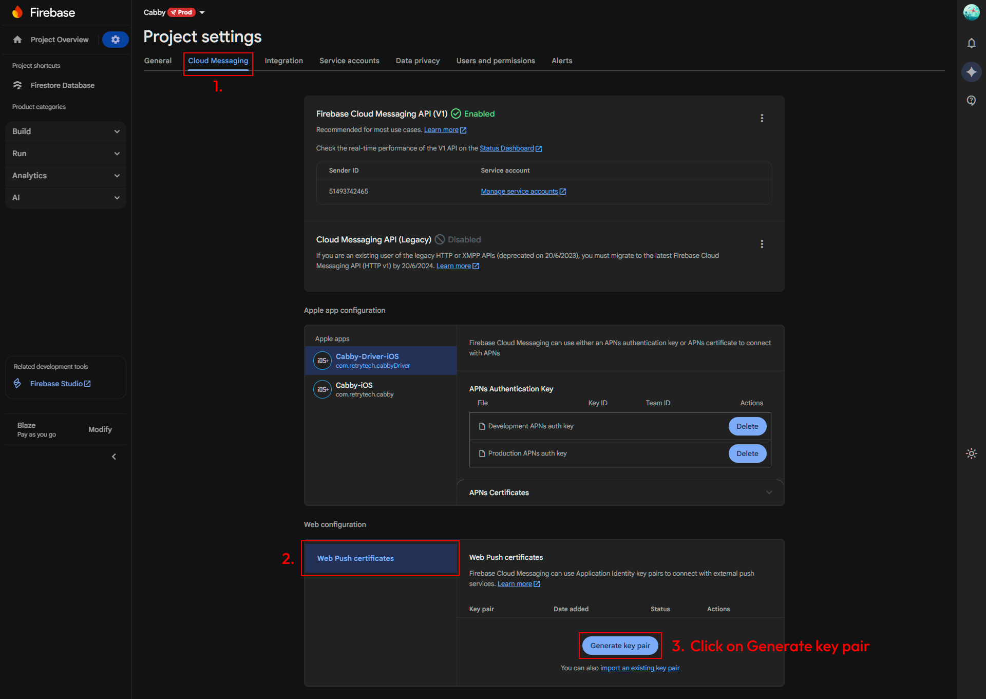Click the Generate key pair button

(620, 646)
